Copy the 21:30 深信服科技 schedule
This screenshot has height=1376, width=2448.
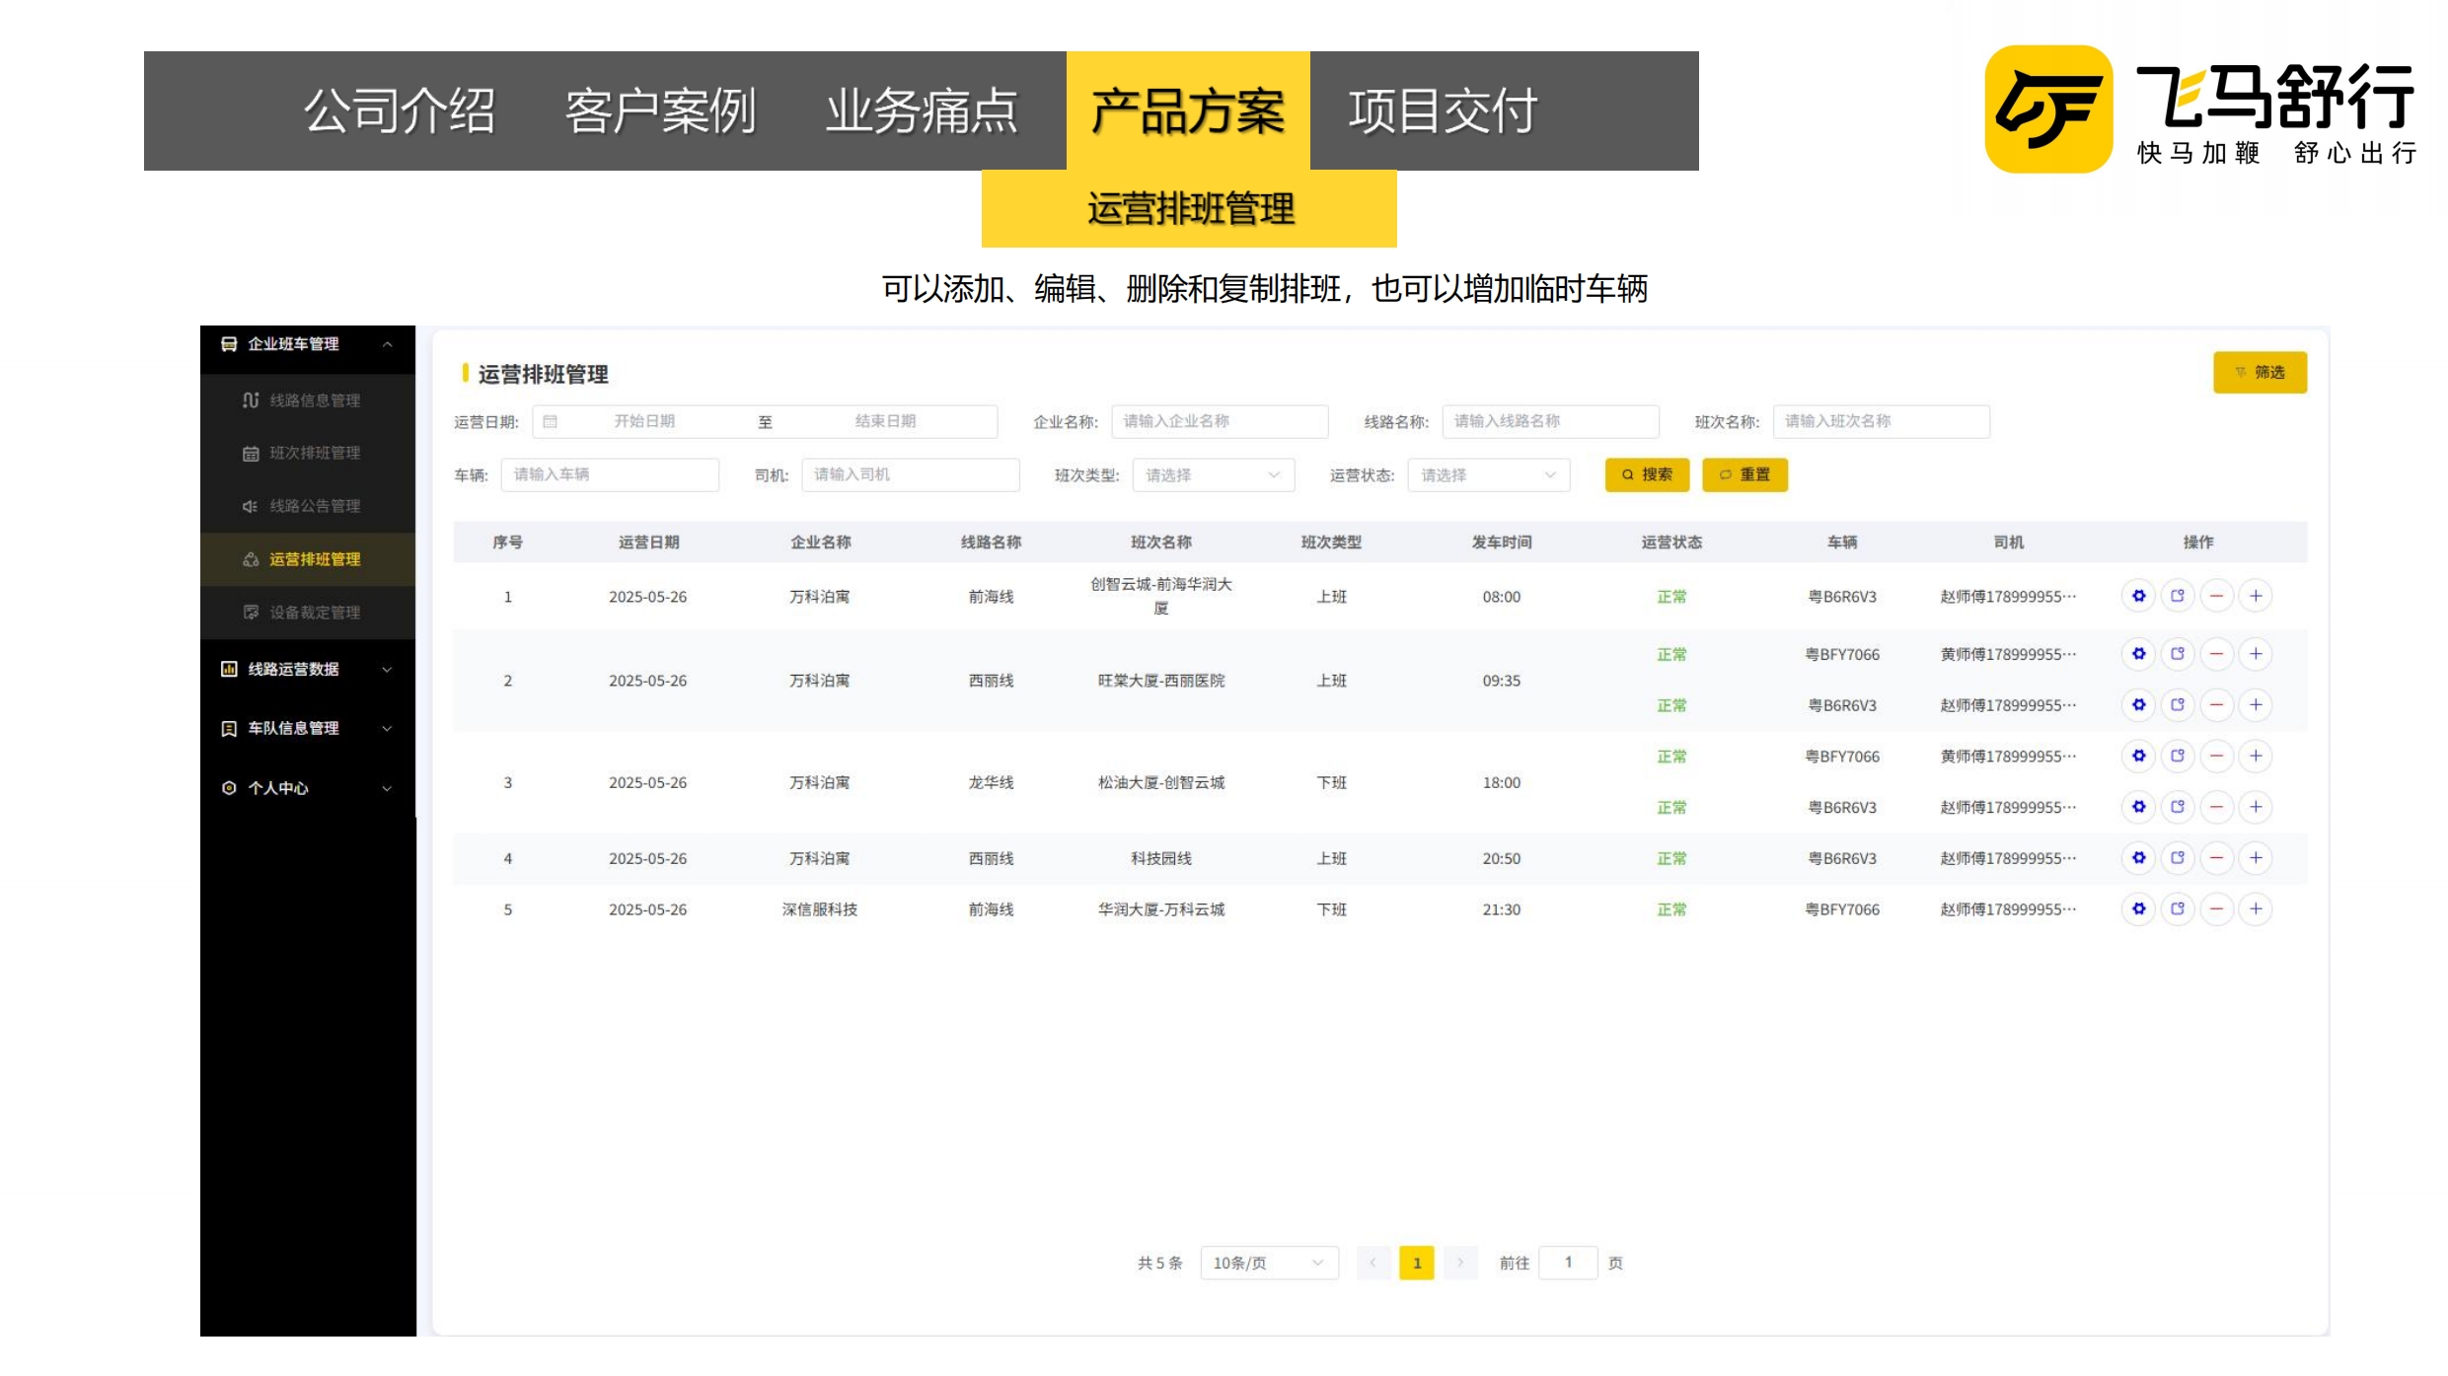click(2178, 909)
